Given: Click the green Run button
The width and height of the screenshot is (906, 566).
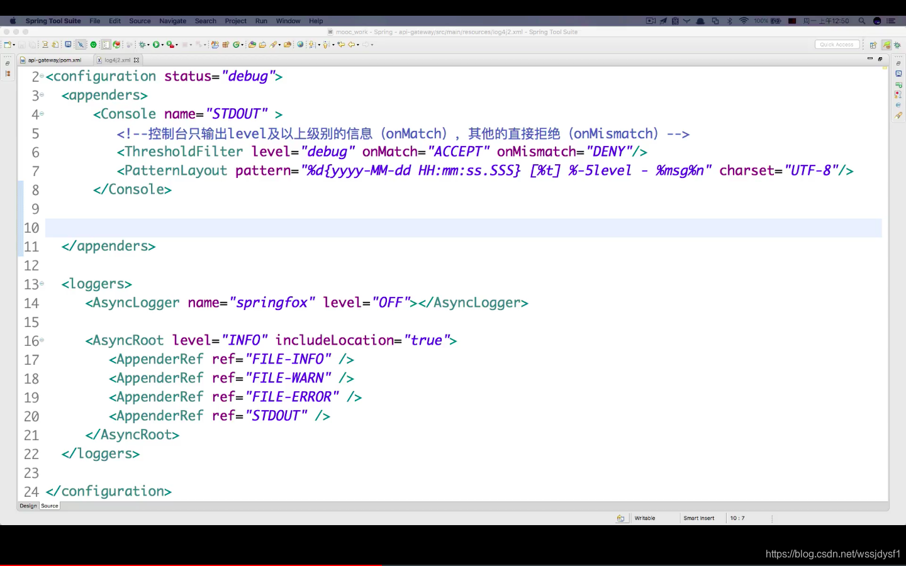Looking at the screenshot, I should (x=156, y=45).
